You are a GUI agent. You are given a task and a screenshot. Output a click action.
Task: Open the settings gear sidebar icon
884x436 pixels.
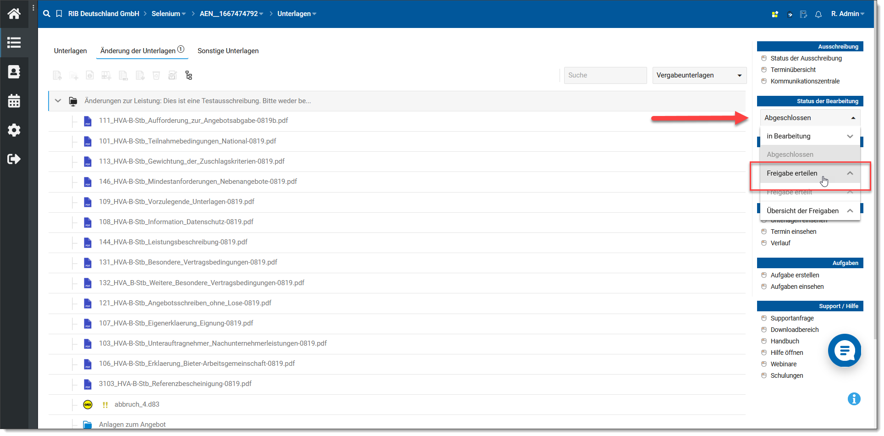tap(14, 130)
